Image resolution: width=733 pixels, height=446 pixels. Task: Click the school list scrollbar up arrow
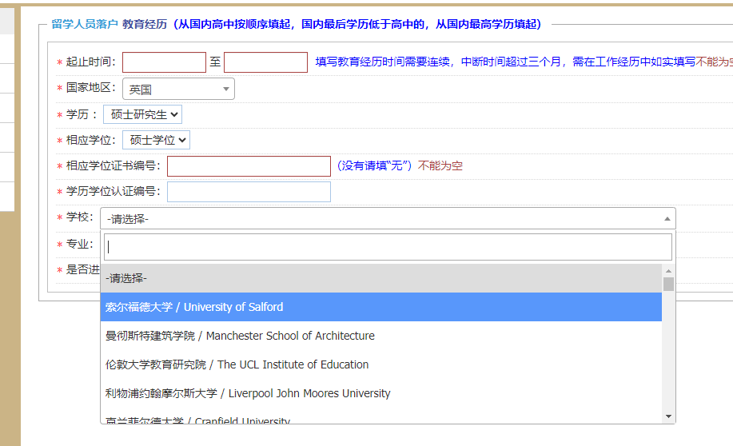tap(668, 270)
